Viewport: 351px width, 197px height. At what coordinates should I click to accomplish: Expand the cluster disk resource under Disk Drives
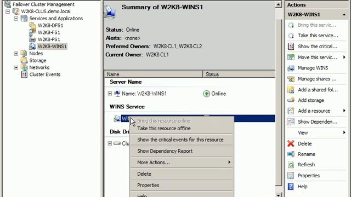coord(110,143)
